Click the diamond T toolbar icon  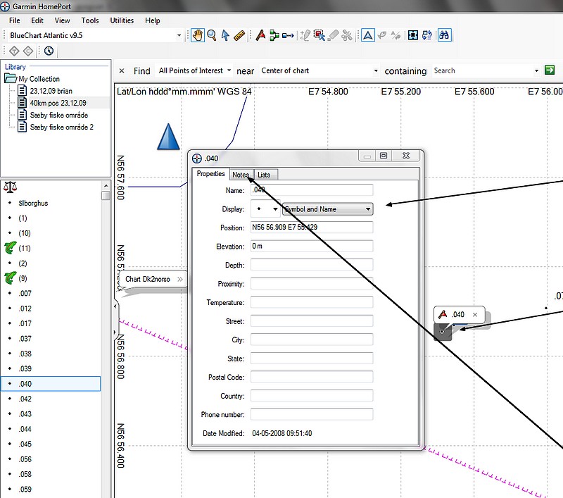pos(14,51)
